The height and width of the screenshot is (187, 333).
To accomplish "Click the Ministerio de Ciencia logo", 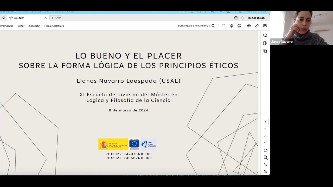I will tap(113, 144).
